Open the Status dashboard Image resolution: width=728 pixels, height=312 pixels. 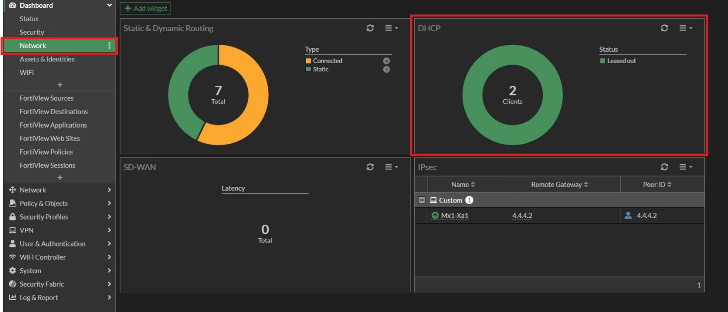click(x=29, y=19)
